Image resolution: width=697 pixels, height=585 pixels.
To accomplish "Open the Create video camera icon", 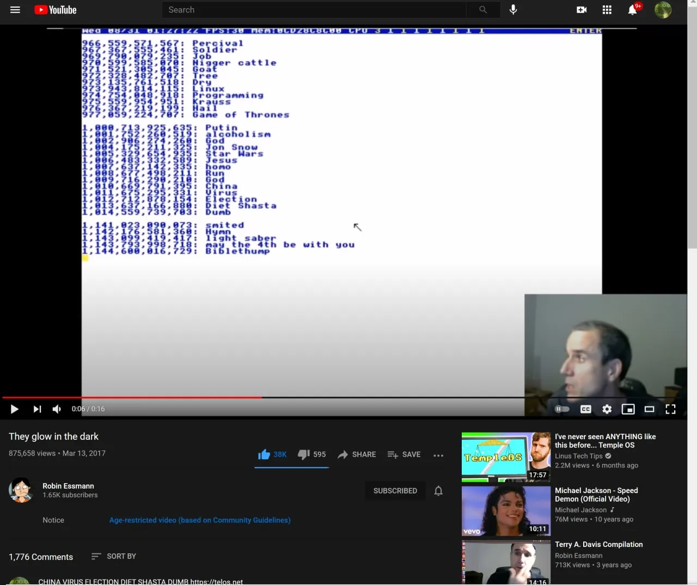I will (x=582, y=10).
